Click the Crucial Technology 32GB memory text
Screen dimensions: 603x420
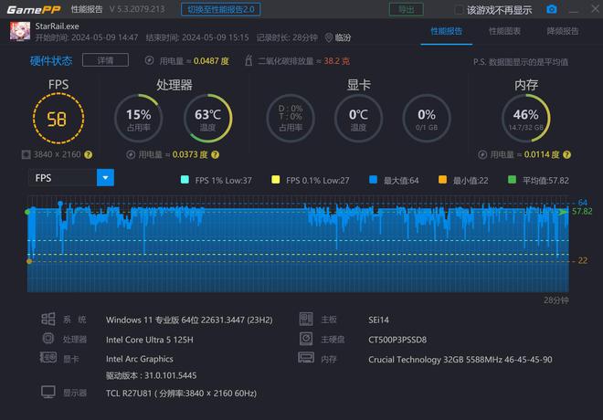coord(460,360)
